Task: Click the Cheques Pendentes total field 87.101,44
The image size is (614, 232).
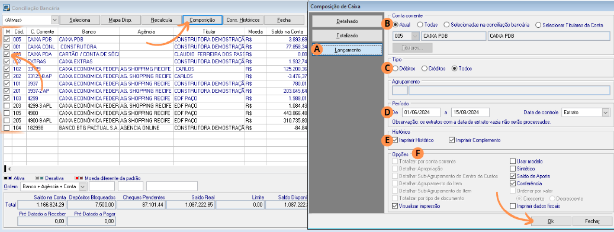Action: [141, 204]
